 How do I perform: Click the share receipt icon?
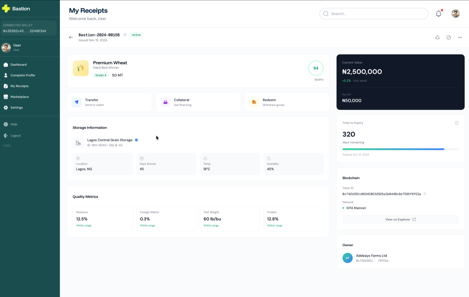point(437,37)
